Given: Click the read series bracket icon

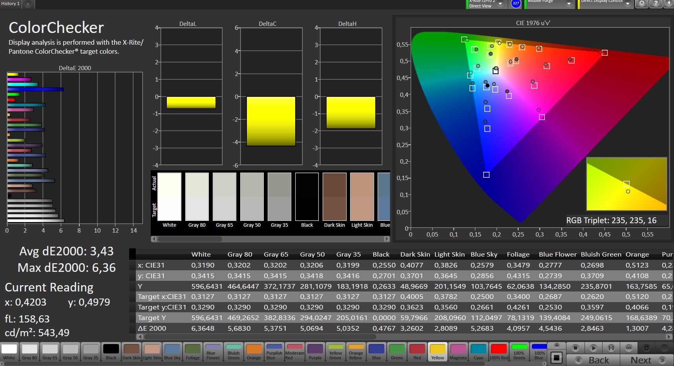Looking at the screenshot, I should click(611, 348).
